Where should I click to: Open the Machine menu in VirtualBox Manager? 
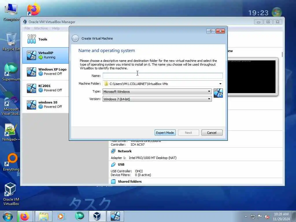click(x=41, y=28)
